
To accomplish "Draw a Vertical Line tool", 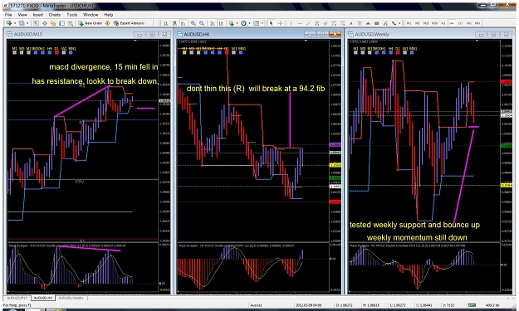I will point(291,23).
